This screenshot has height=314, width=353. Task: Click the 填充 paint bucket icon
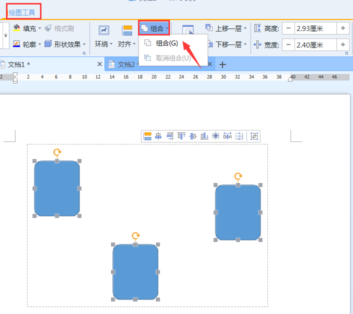pyautogui.click(x=16, y=28)
